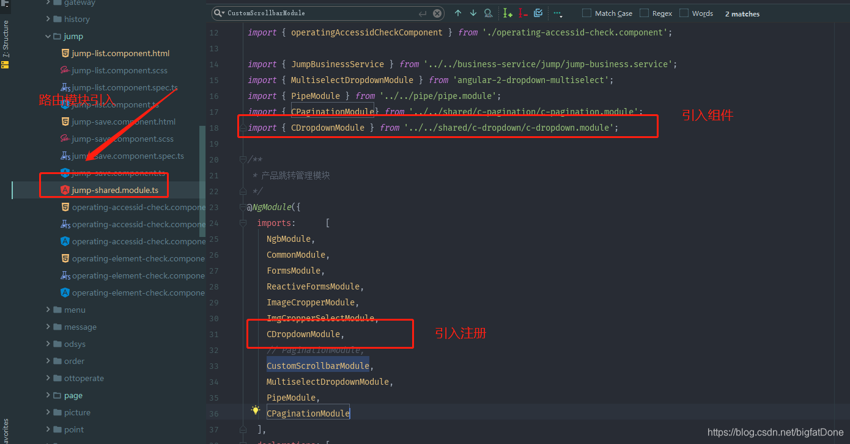850x444 pixels.
Task: Jump to previous occurrence with up arrow
Action: coord(458,13)
